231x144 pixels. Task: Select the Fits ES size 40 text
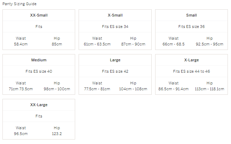point(39,71)
